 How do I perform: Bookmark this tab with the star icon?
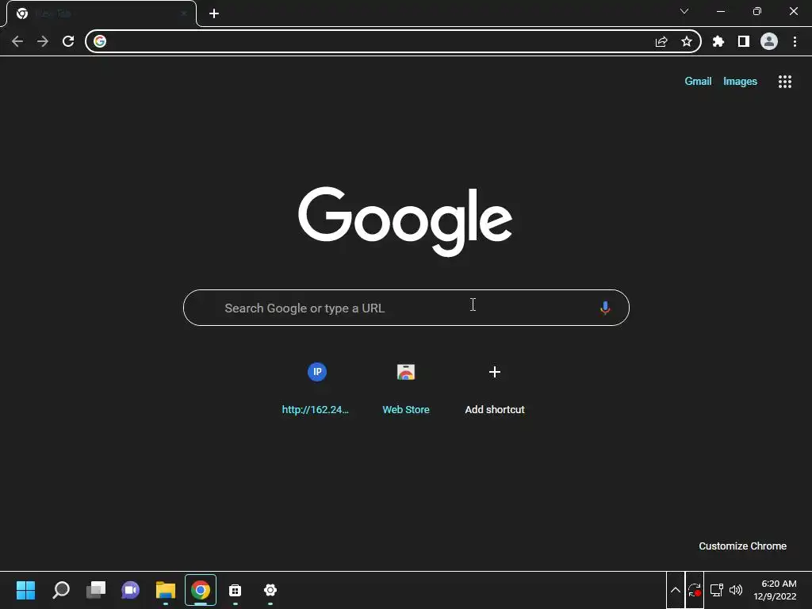(x=687, y=41)
